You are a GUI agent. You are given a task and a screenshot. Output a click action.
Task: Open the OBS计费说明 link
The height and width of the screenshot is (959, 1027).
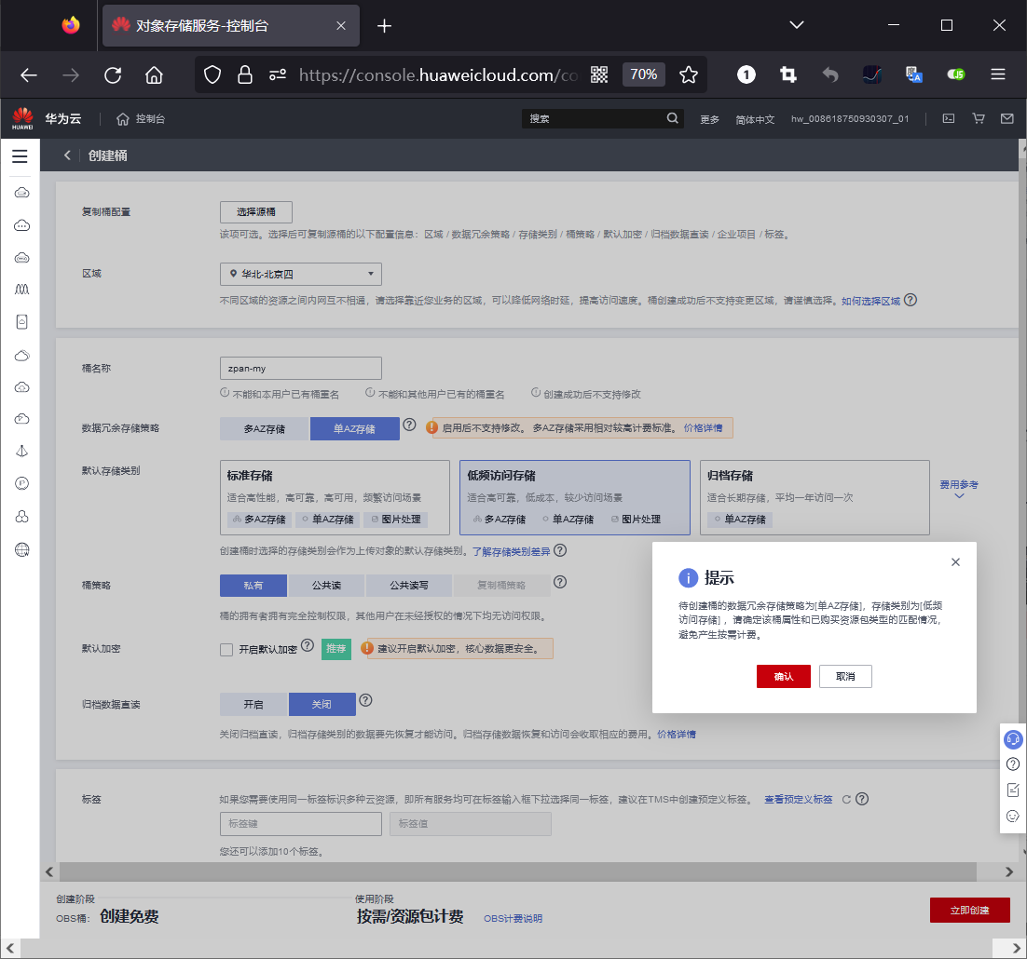click(513, 918)
